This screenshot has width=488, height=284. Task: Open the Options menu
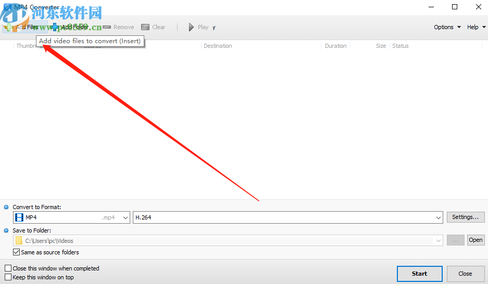pyautogui.click(x=447, y=27)
